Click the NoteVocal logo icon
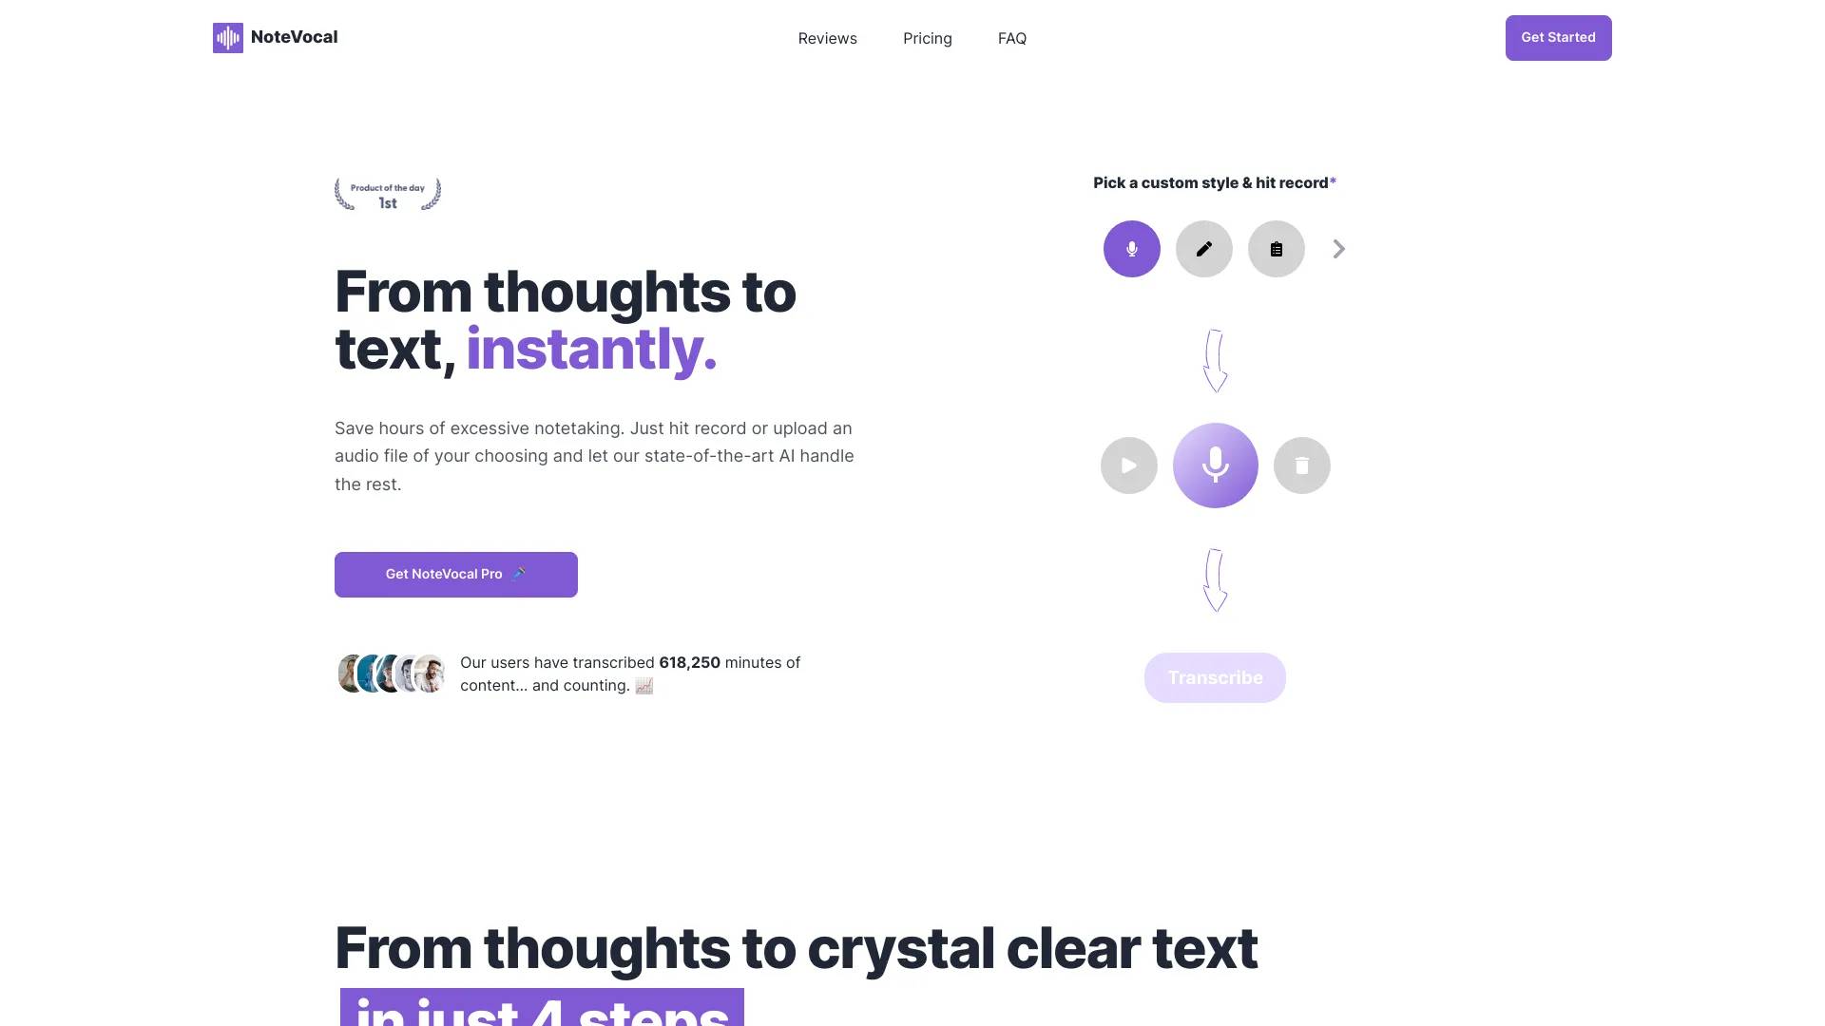 coord(228,38)
